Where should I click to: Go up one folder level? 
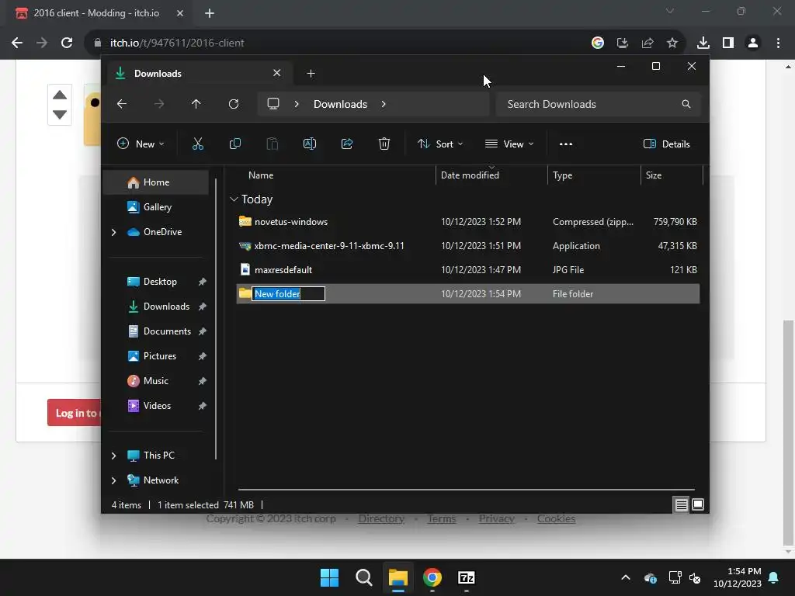(x=196, y=104)
